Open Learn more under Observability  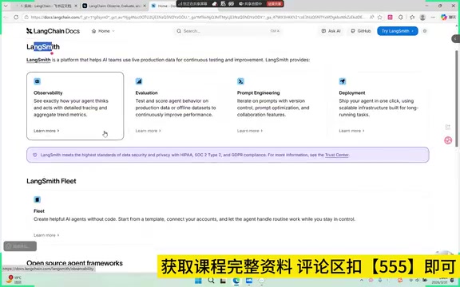[x=46, y=131]
